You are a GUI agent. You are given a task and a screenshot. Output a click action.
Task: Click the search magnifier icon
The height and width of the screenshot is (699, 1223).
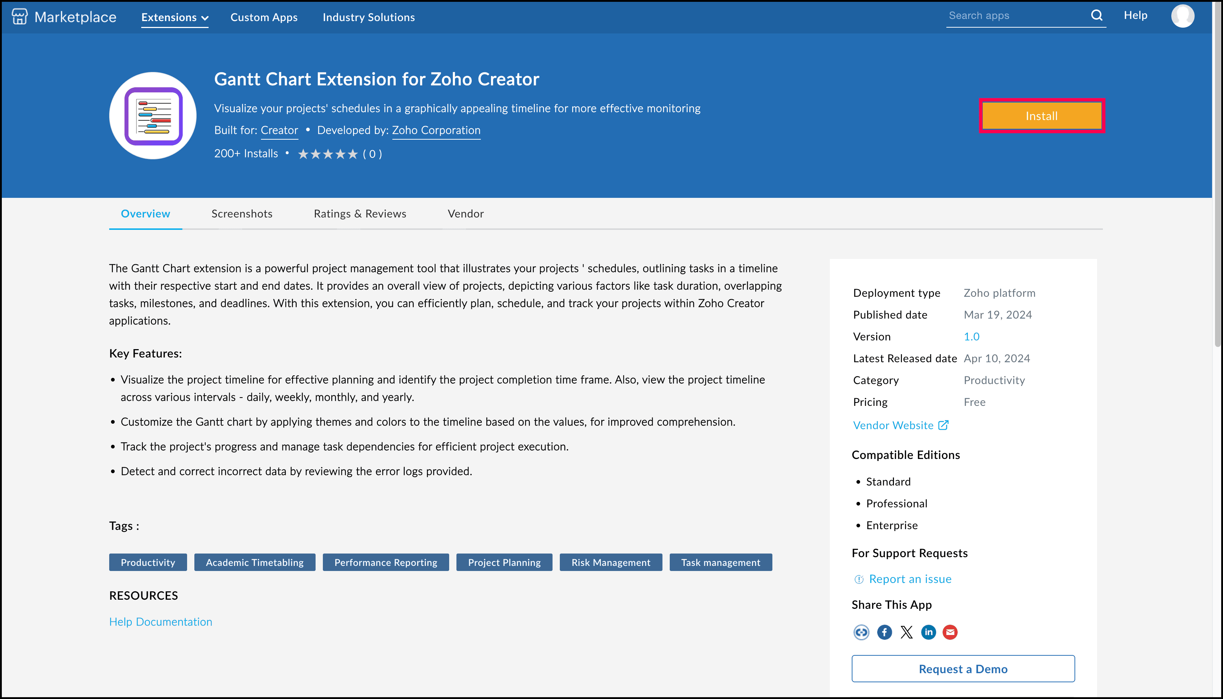[1096, 15]
